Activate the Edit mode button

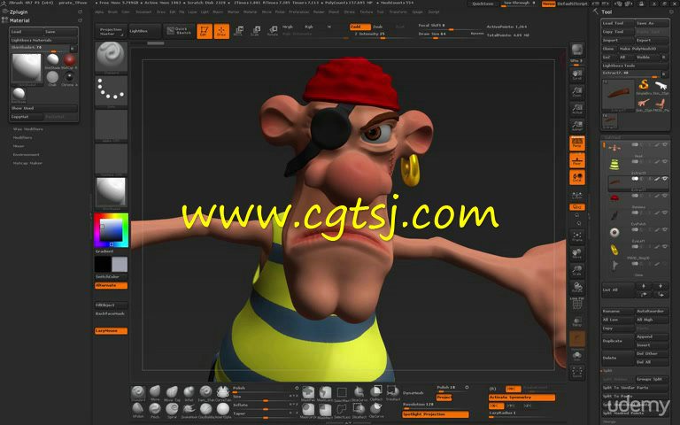[205, 31]
